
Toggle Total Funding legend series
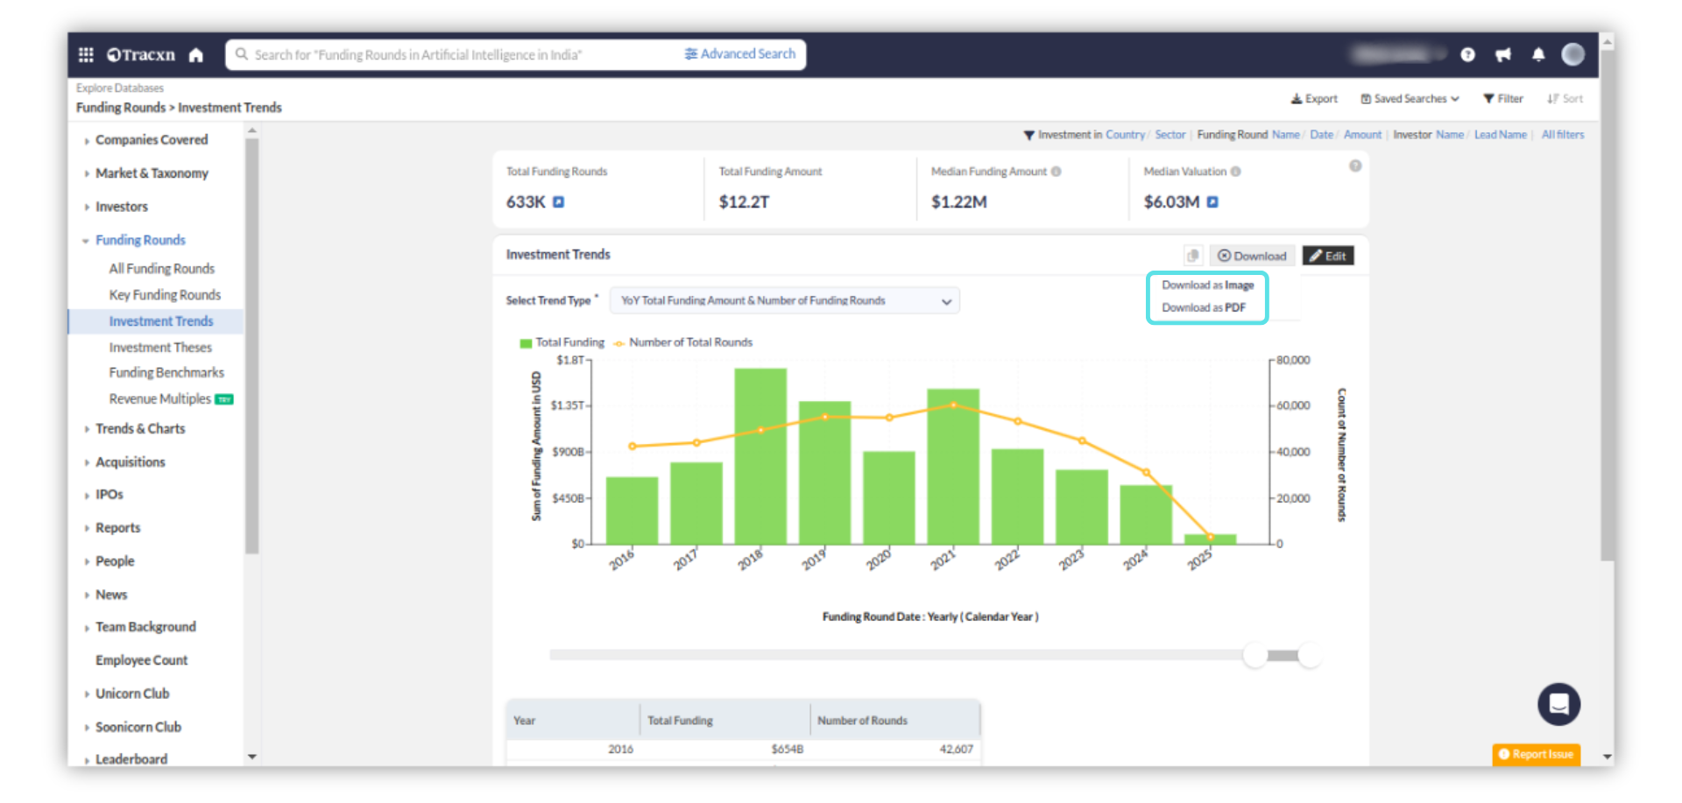point(562,342)
